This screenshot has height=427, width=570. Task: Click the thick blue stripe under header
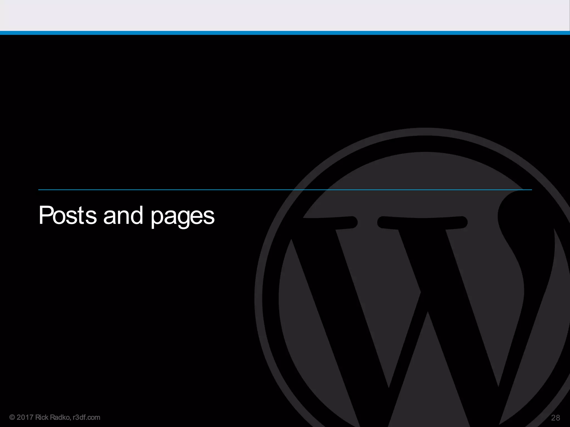(x=285, y=33)
